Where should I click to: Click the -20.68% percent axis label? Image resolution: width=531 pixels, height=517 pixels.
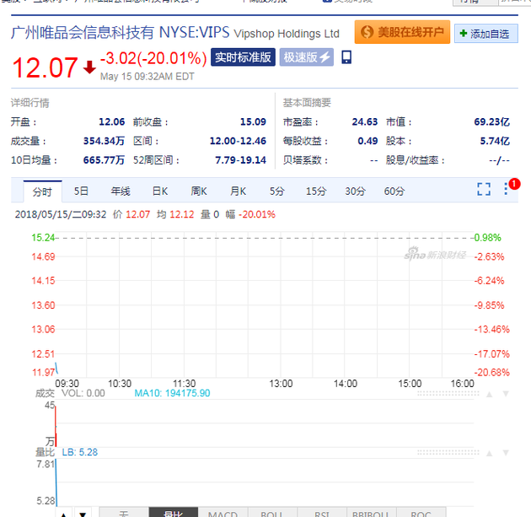pyautogui.click(x=491, y=373)
